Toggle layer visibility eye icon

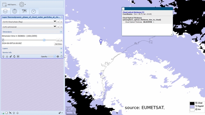pos(58,56)
